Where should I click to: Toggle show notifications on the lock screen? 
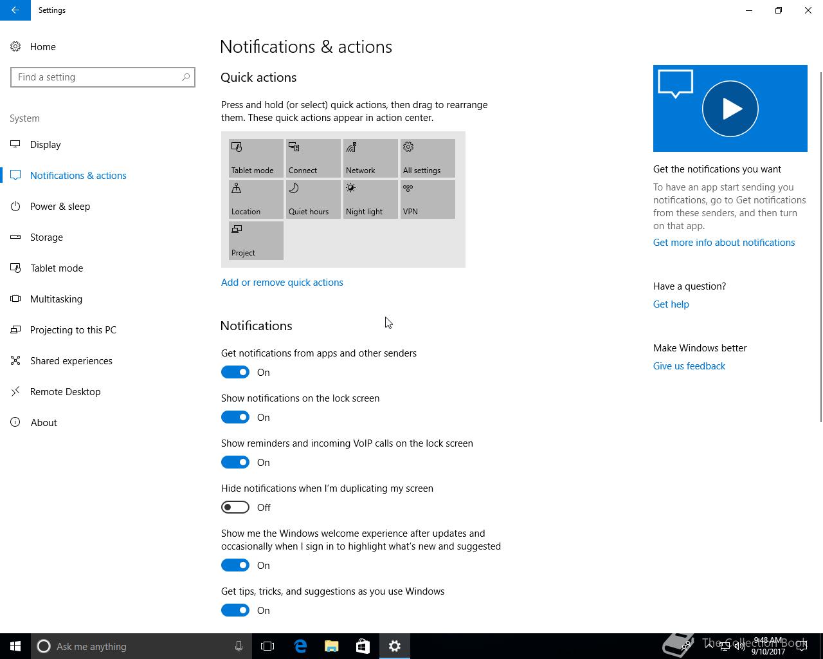(235, 417)
